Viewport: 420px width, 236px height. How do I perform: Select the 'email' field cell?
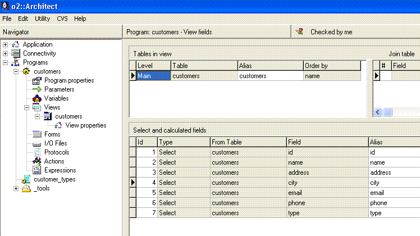point(327,193)
